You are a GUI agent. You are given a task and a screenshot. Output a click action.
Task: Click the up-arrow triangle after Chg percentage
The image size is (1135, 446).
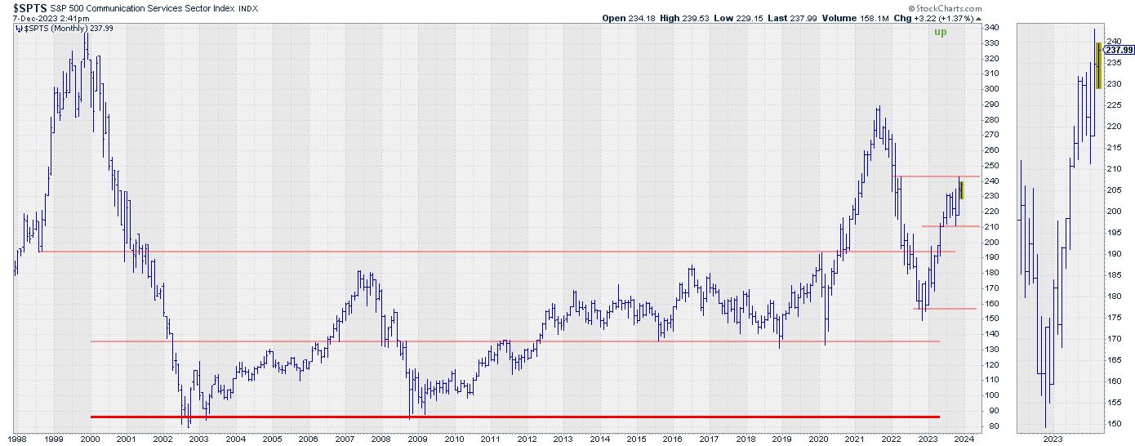click(x=980, y=17)
